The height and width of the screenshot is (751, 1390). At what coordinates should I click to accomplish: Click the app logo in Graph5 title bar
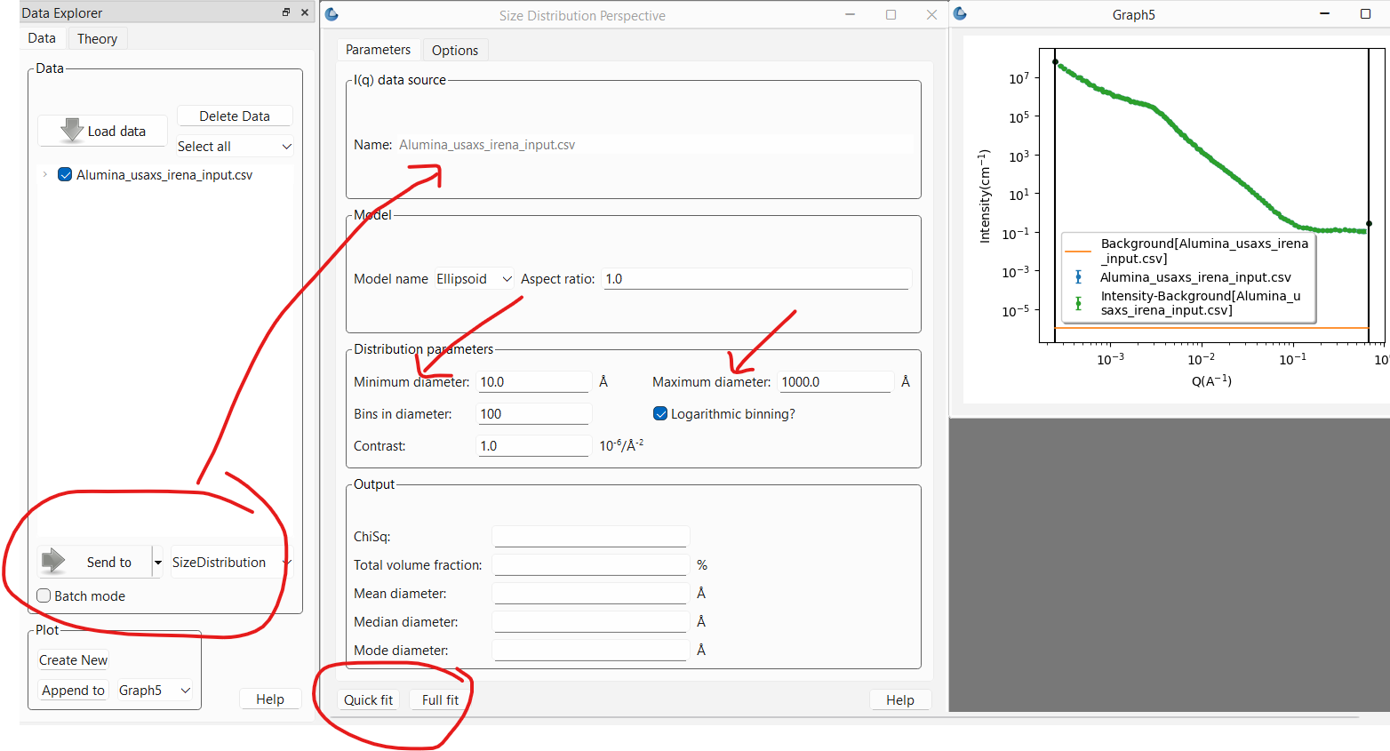tap(960, 14)
